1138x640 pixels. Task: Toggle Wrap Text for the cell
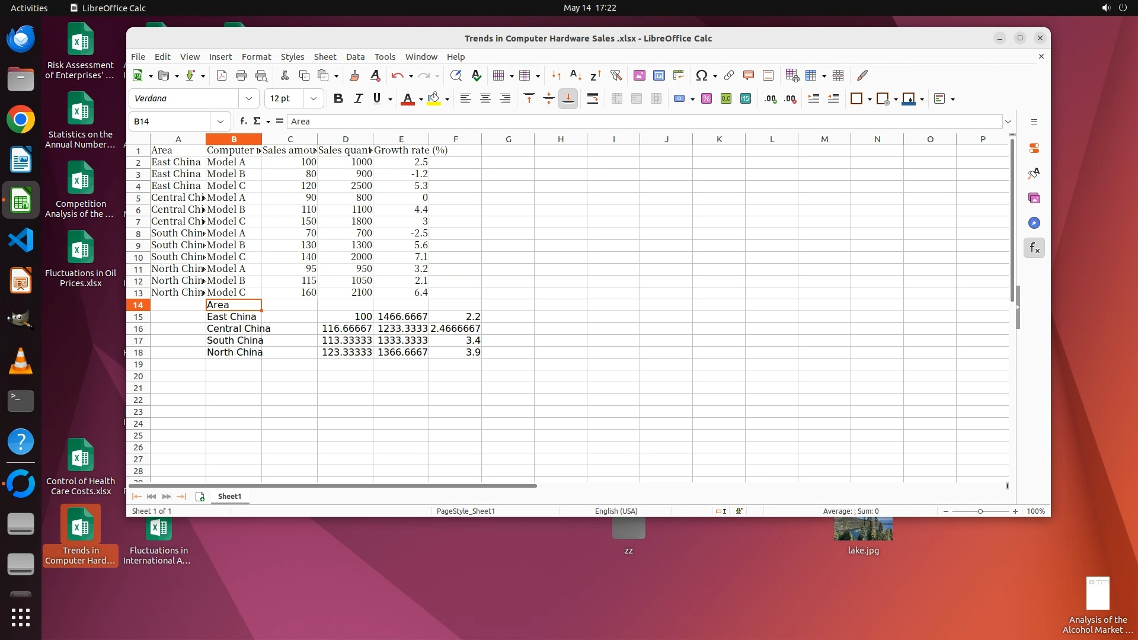pos(592,99)
